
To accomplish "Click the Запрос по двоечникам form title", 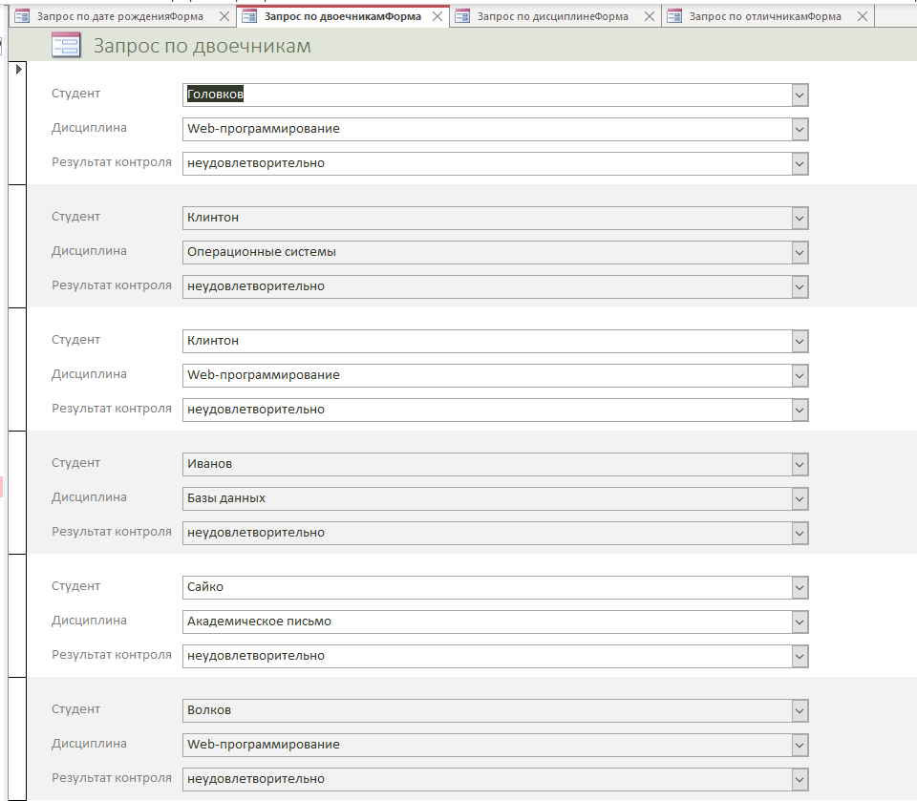I will pos(203,46).
